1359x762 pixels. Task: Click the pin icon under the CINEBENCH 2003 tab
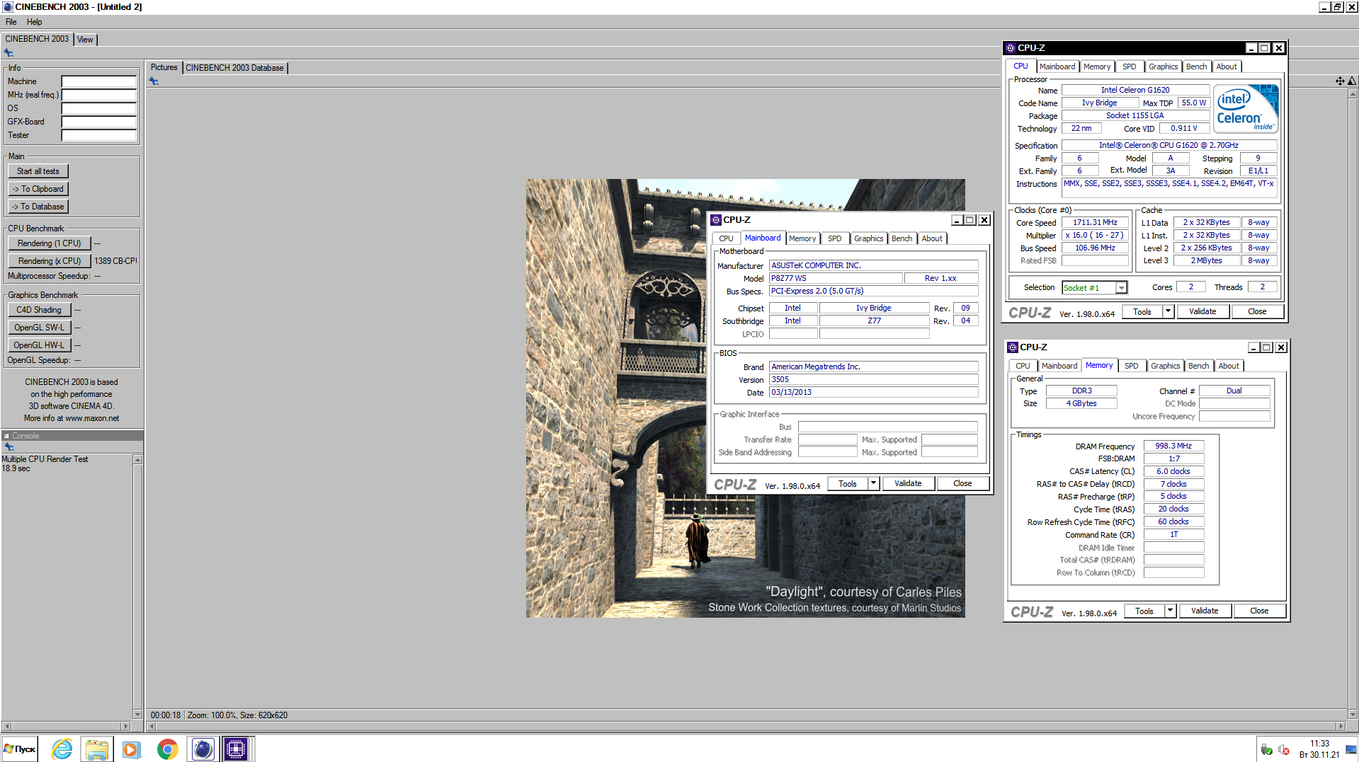pos(8,53)
